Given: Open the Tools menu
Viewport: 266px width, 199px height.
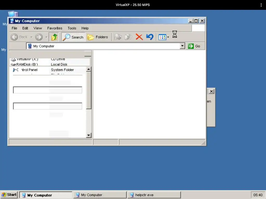Looking at the screenshot, I should [x=72, y=28].
